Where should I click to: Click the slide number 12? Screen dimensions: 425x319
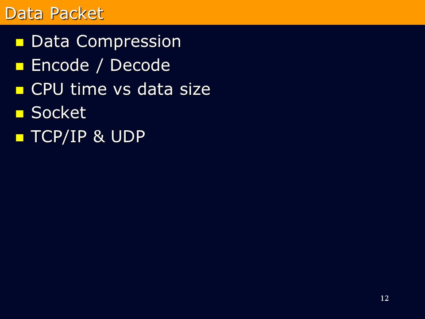pyautogui.click(x=385, y=298)
